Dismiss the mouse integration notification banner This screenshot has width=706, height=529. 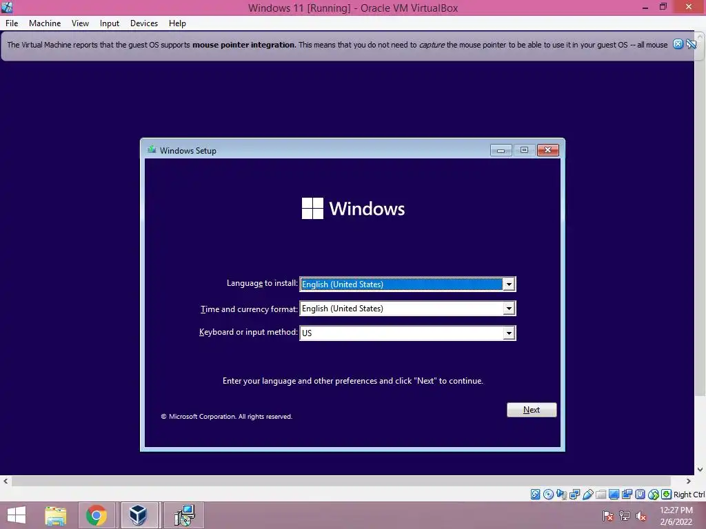pos(678,44)
